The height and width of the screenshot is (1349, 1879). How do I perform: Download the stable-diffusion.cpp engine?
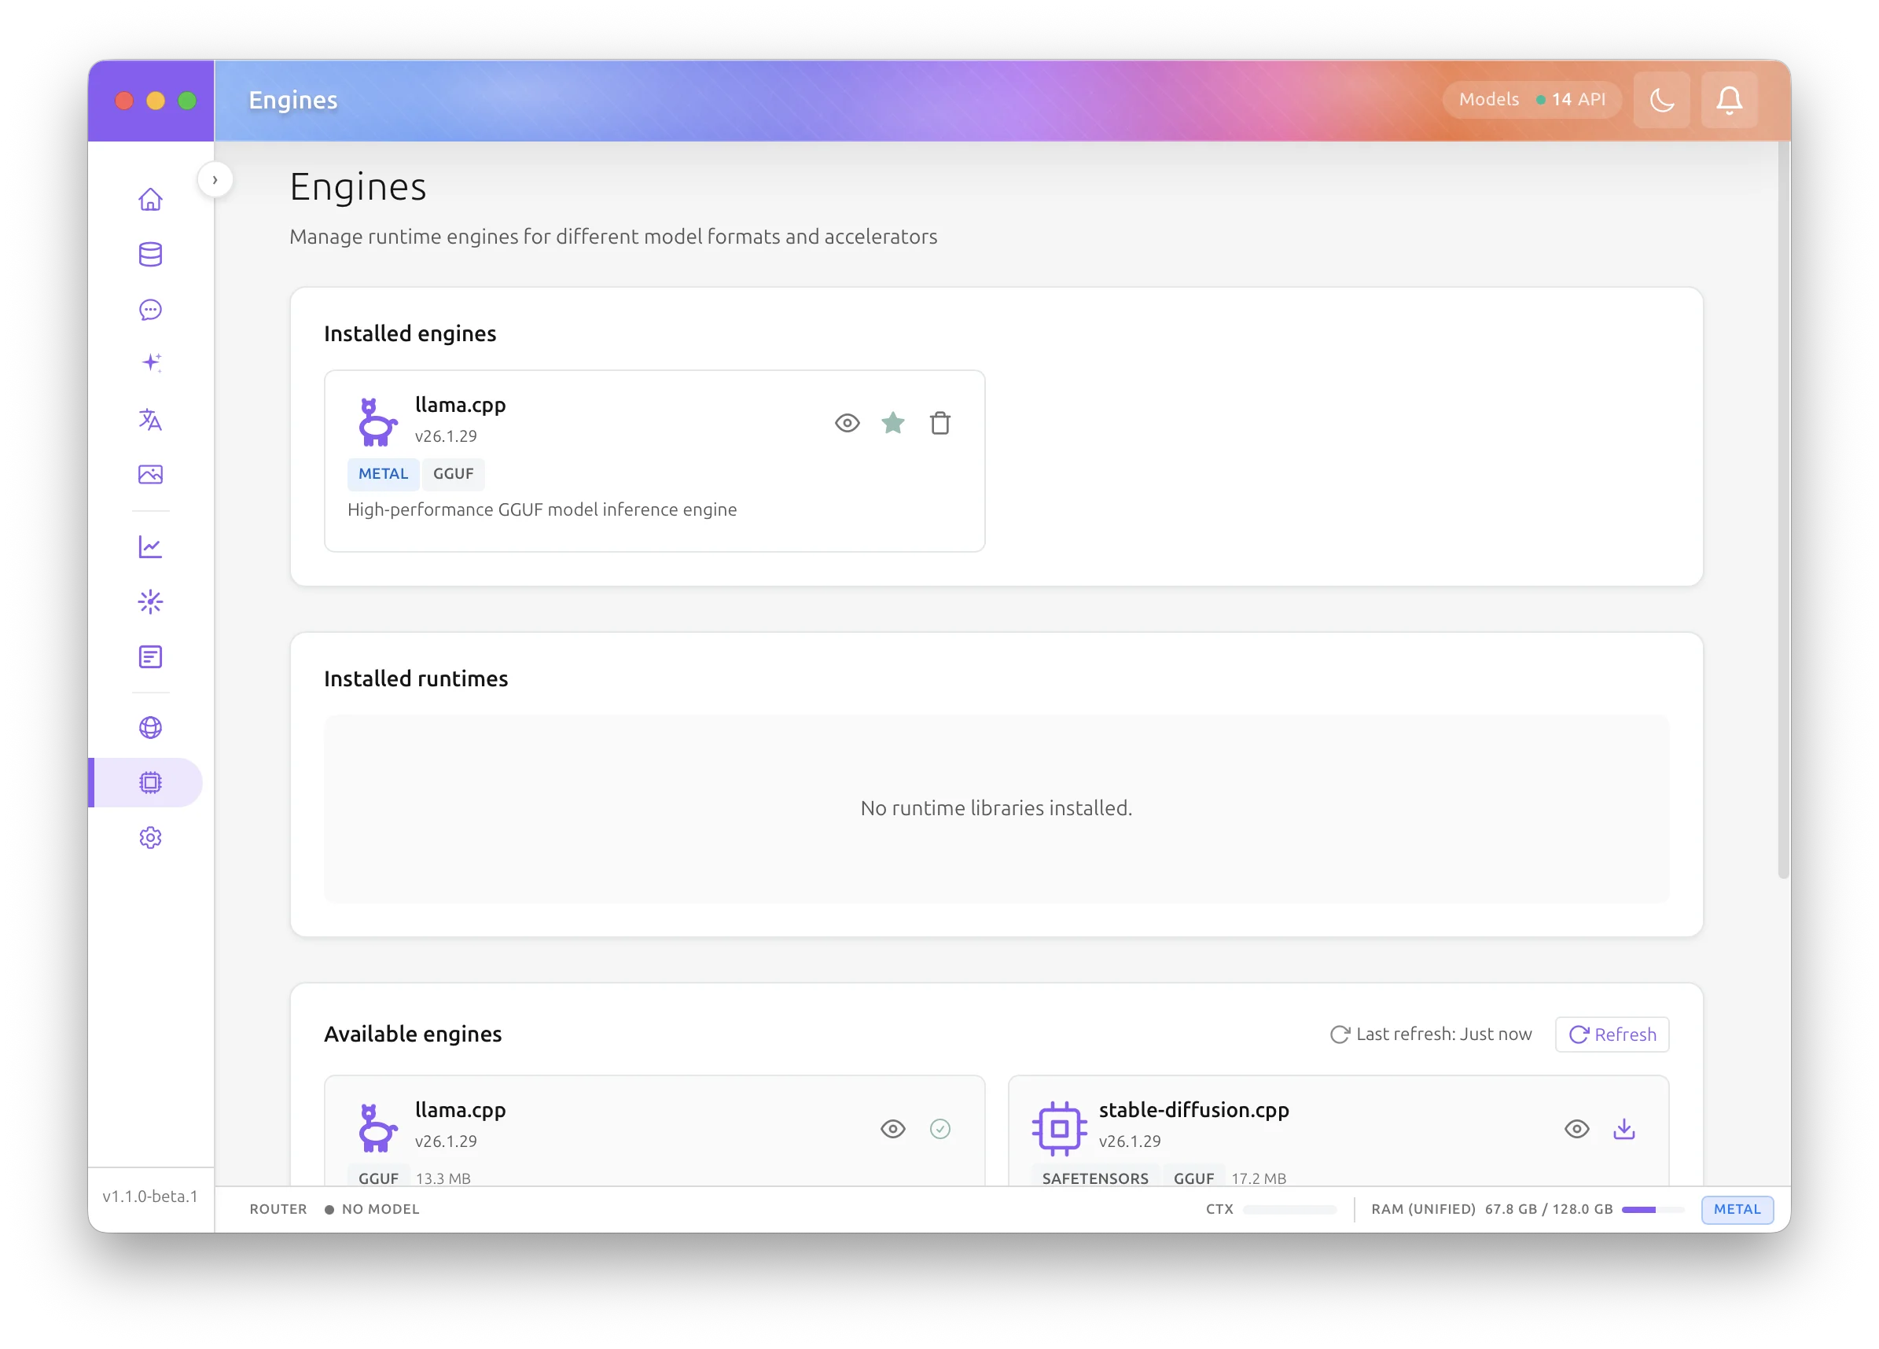(1623, 1129)
